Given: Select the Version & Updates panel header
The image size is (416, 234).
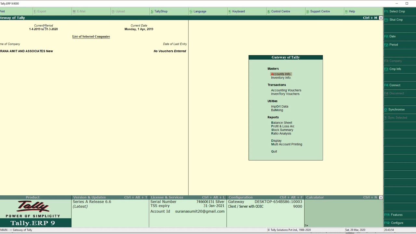Looking at the screenshot, I should pyautogui.click(x=110, y=197).
